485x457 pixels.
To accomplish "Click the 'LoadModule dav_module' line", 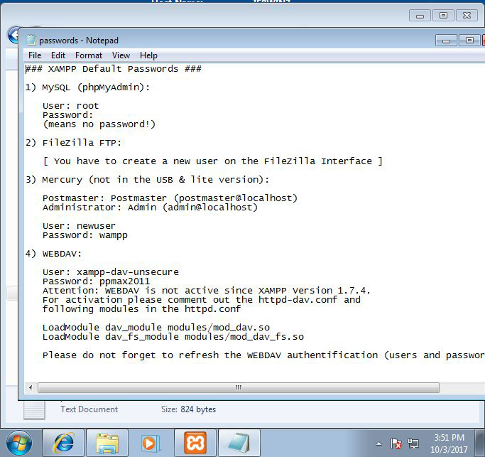I will point(156,328).
